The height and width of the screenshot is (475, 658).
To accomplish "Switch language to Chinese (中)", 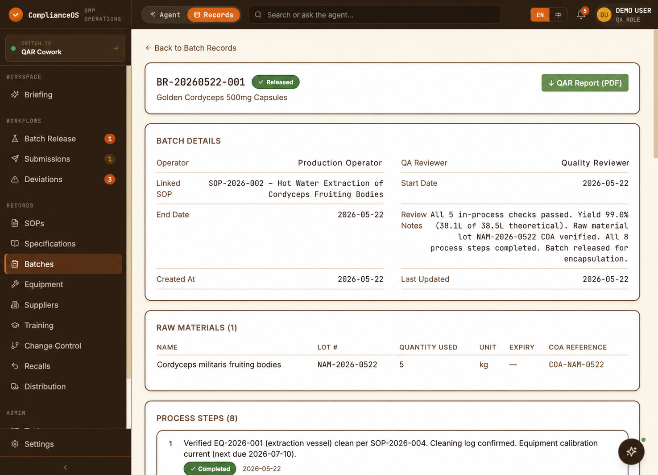I will click(558, 15).
